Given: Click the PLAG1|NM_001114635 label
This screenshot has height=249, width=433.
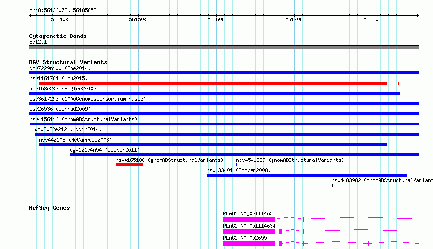Looking at the screenshot, I should coord(250,213).
